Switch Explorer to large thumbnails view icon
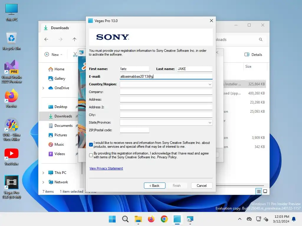 point(265,191)
